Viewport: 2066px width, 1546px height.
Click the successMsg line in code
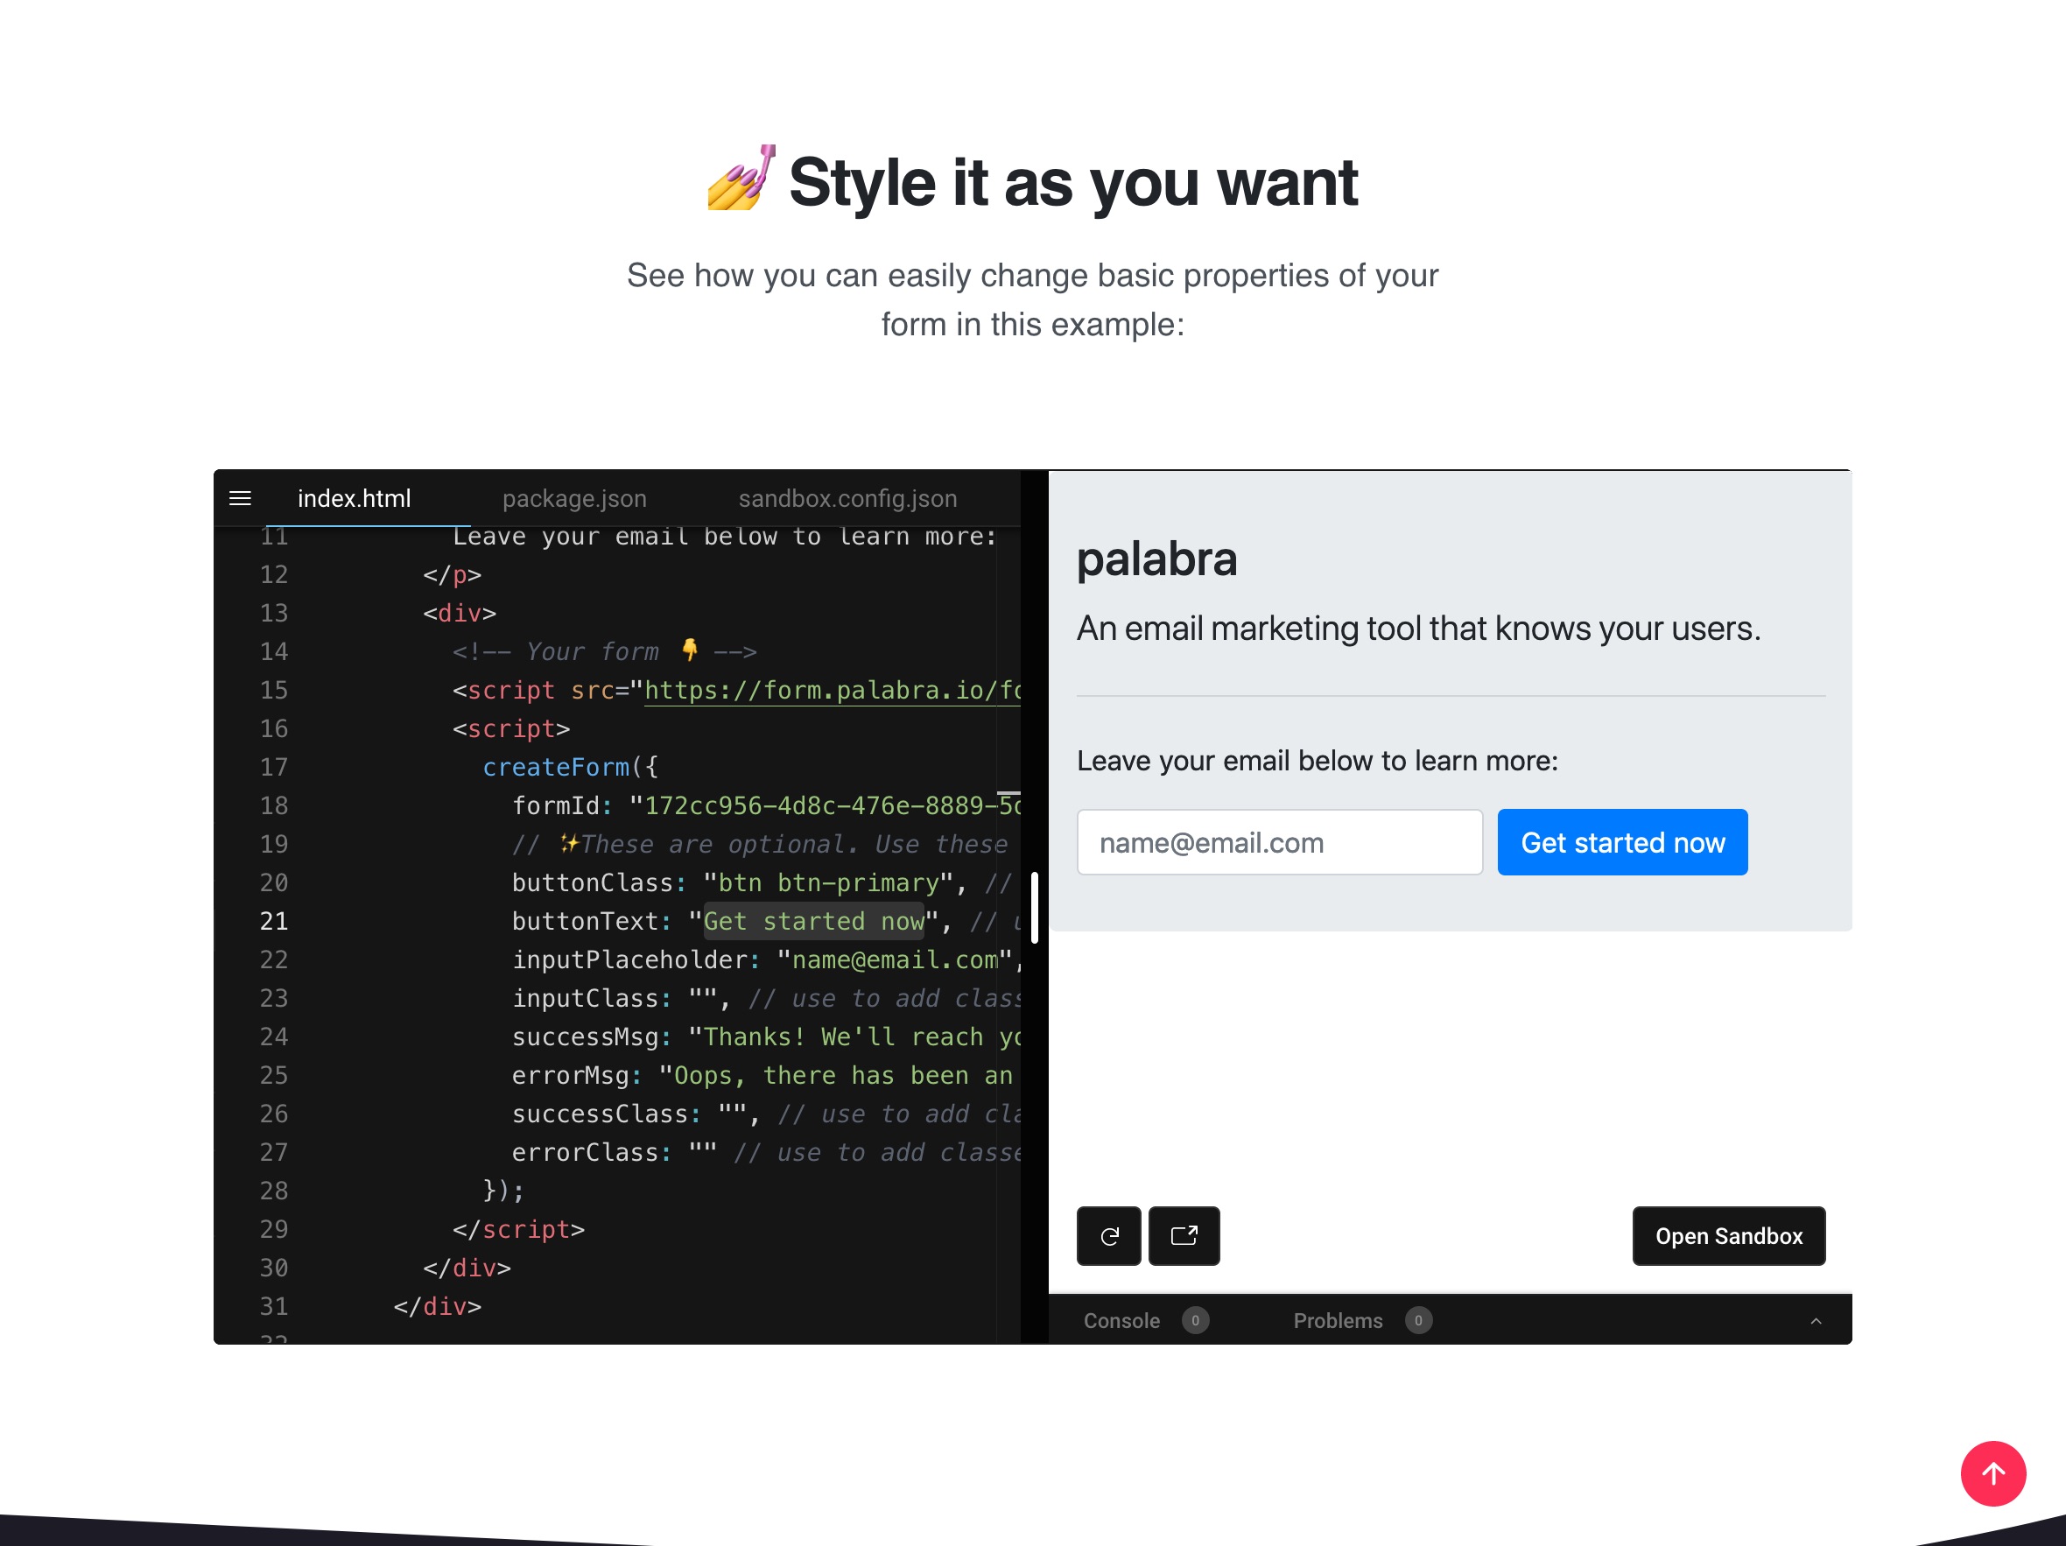765,1038
